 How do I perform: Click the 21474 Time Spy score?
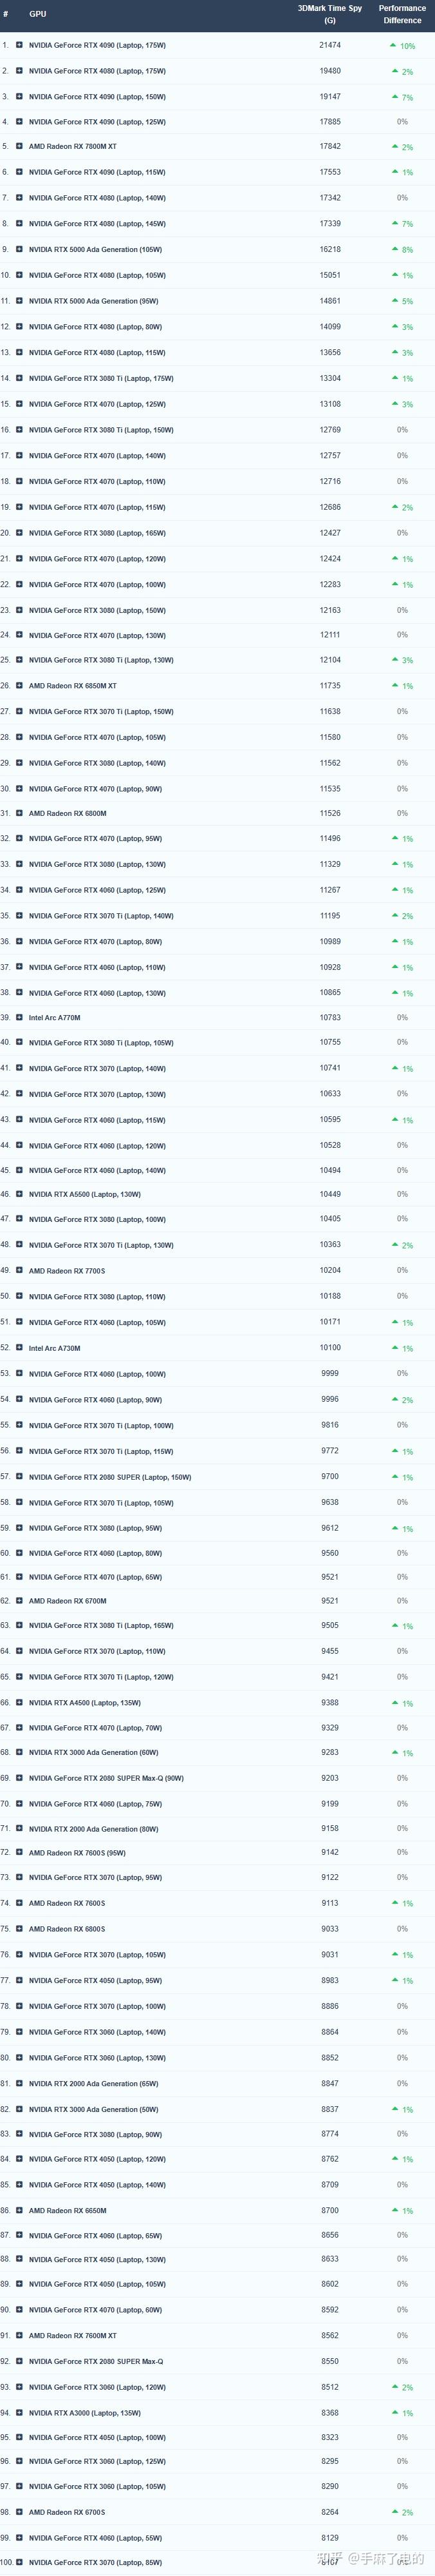click(329, 45)
